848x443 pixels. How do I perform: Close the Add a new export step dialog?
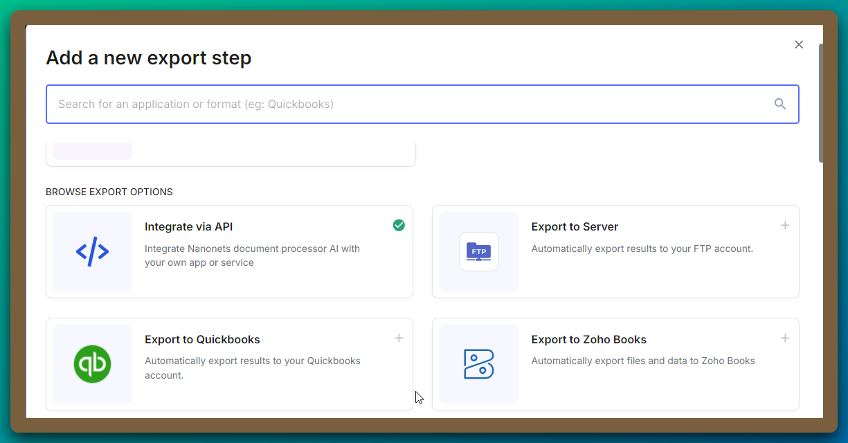pyautogui.click(x=799, y=44)
